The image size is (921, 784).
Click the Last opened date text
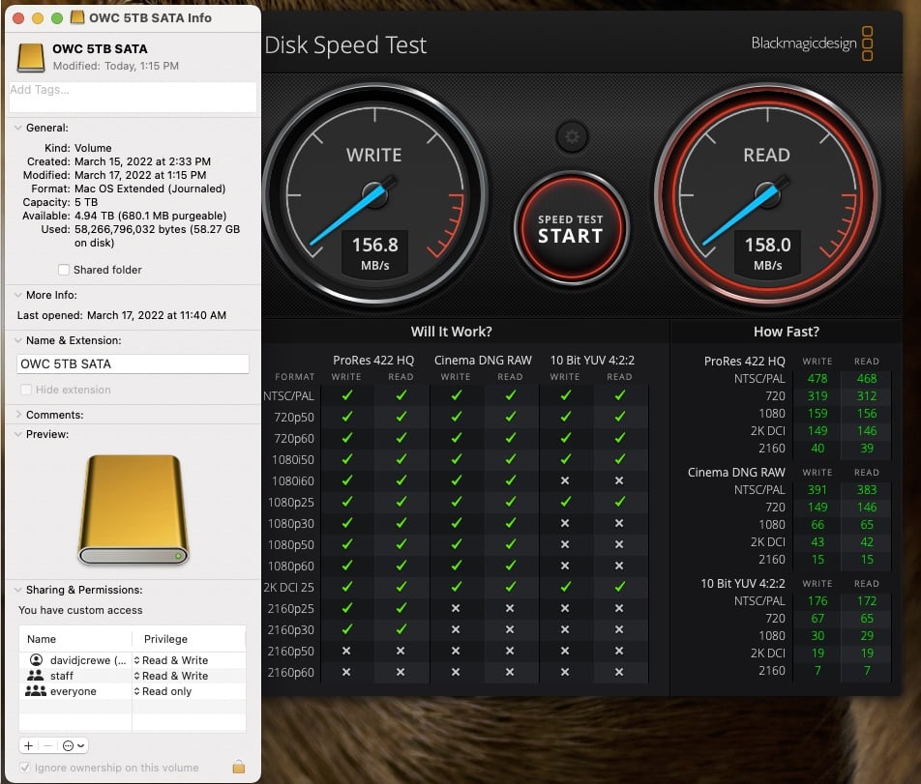click(x=157, y=315)
